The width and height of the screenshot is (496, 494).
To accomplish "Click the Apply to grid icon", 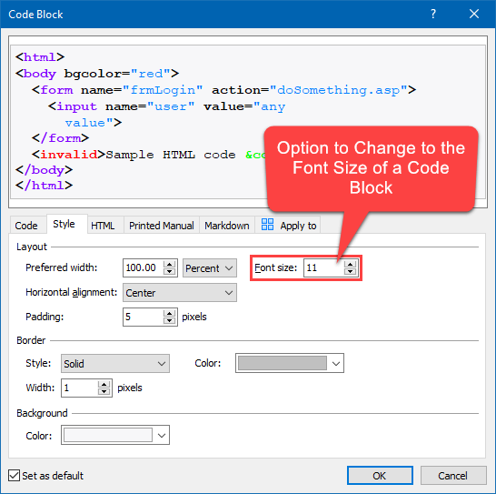I will tap(267, 225).
